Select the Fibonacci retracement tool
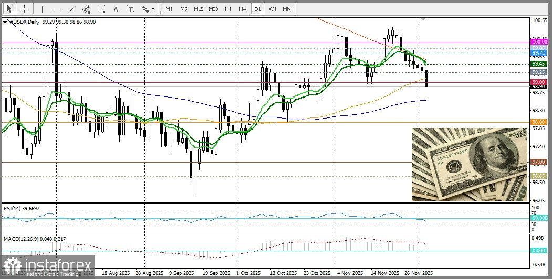 coord(102,9)
